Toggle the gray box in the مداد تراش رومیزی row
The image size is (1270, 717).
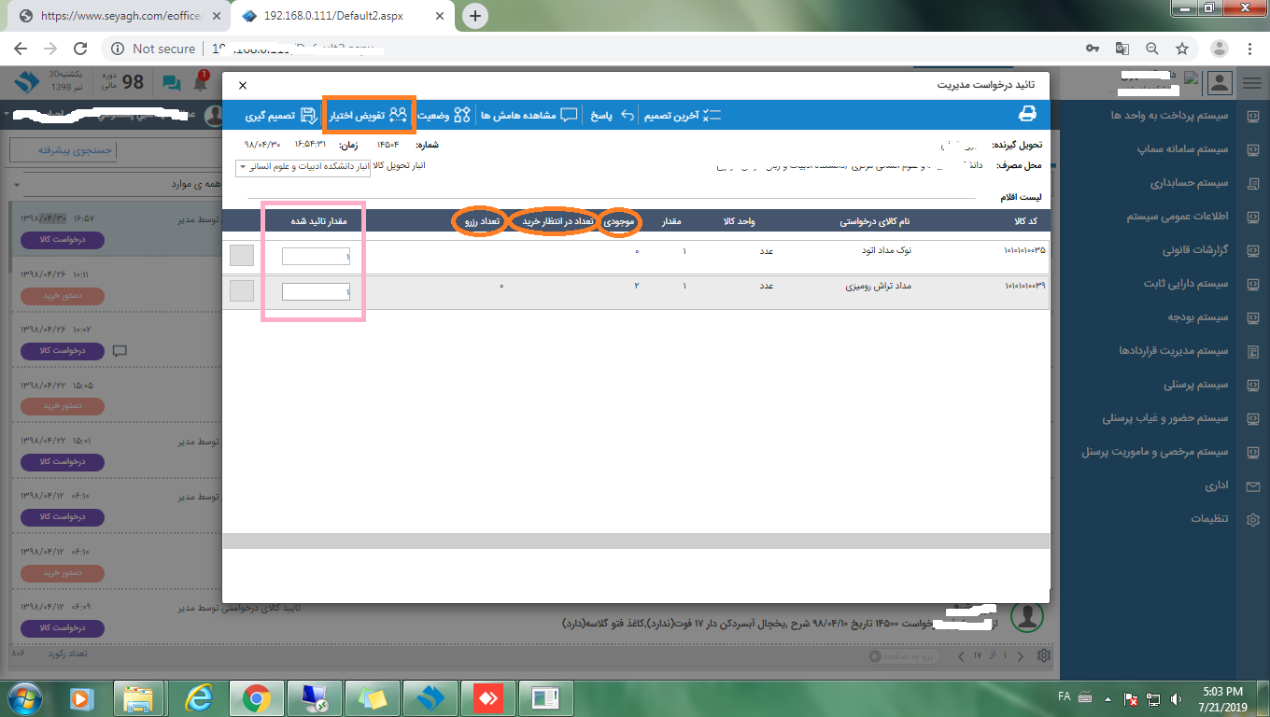242,291
